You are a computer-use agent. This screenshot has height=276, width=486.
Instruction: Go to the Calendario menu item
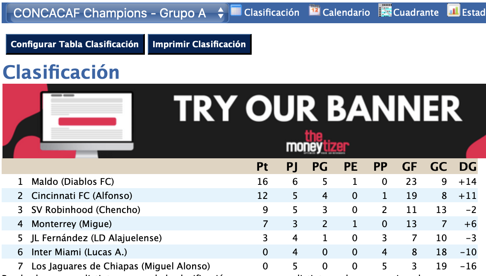click(346, 12)
